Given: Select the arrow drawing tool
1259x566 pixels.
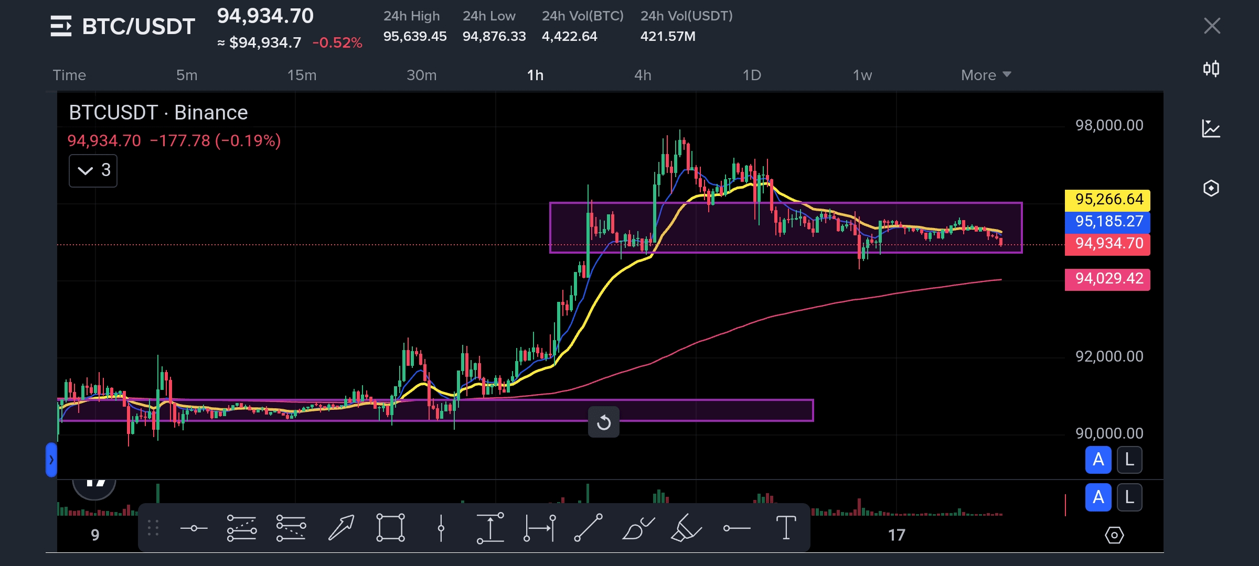Looking at the screenshot, I should [341, 528].
